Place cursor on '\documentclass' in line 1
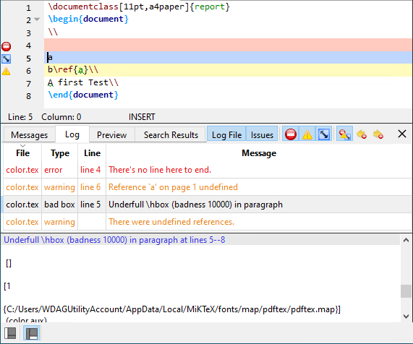 click(x=83, y=7)
